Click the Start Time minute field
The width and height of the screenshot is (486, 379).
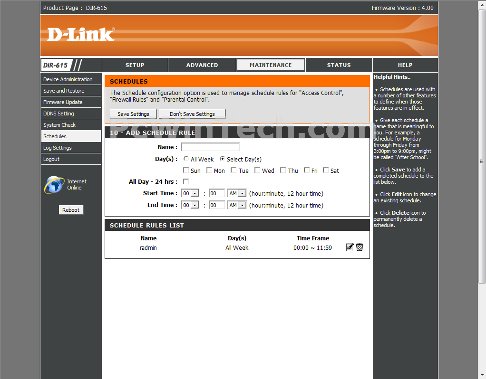click(x=217, y=193)
